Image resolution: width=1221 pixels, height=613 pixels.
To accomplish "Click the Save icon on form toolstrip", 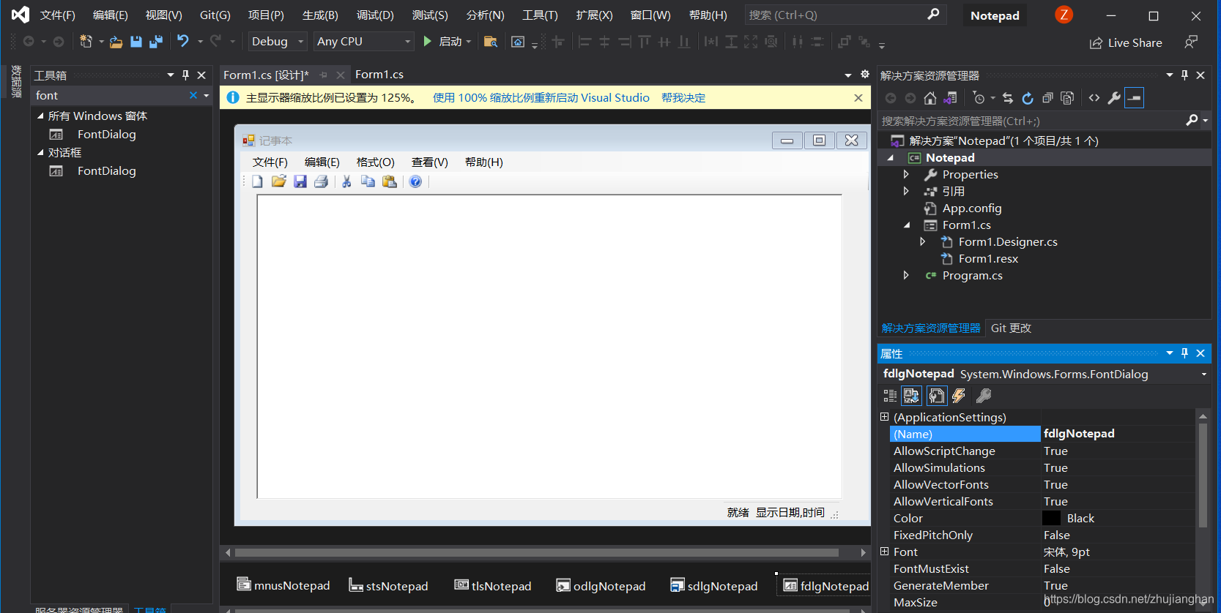I will tap(300, 181).
